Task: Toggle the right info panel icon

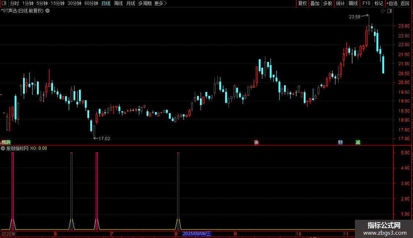Action: (390, 11)
